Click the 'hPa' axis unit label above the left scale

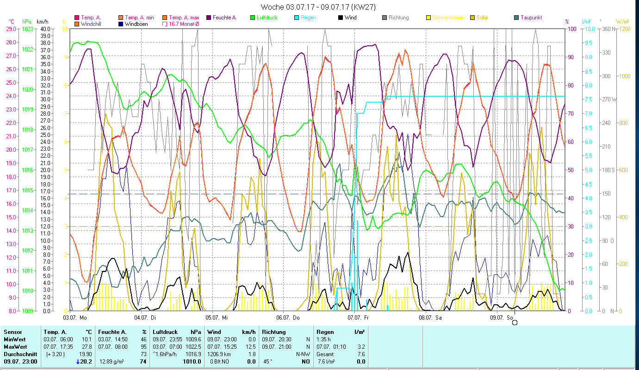point(27,22)
